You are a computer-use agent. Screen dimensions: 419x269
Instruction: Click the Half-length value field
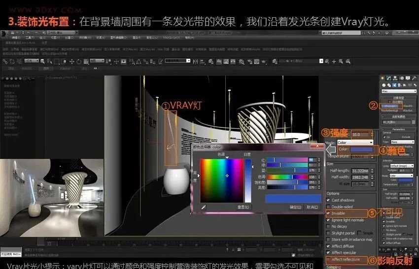[x=360, y=171]
